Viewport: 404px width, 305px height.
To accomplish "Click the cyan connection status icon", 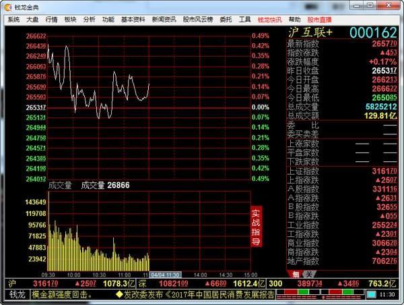I will [371, 294].
